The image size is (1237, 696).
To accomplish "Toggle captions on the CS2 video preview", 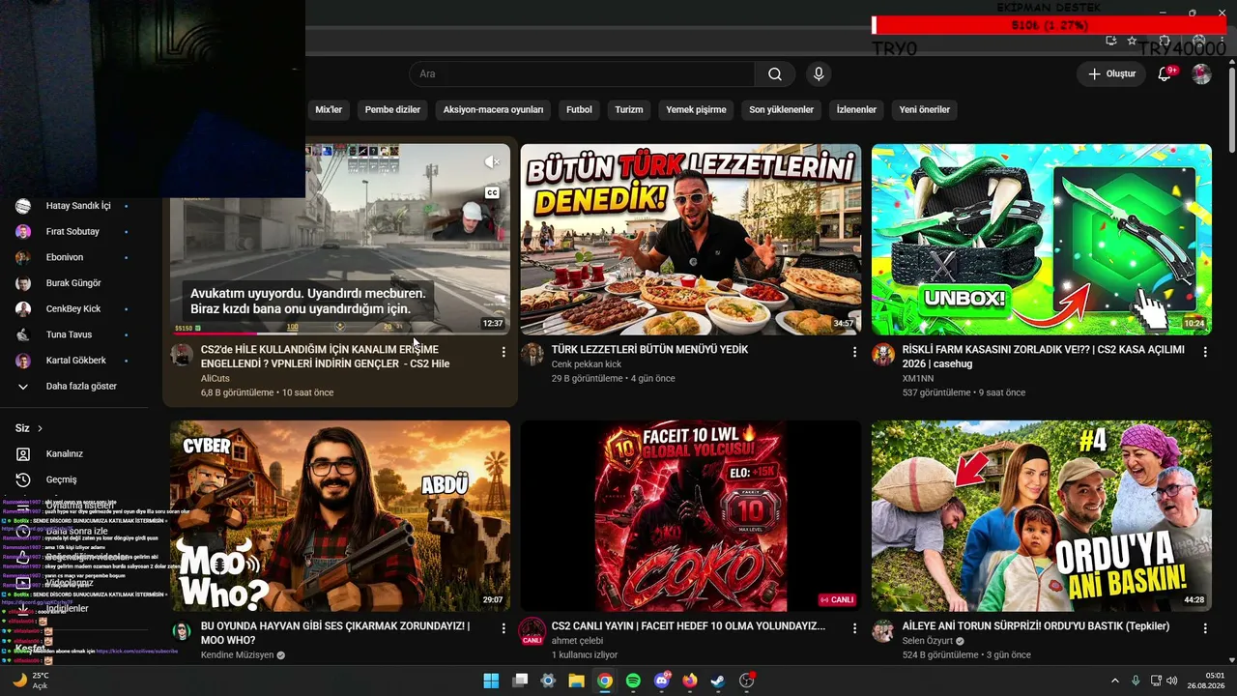I will tap(492, 193).
